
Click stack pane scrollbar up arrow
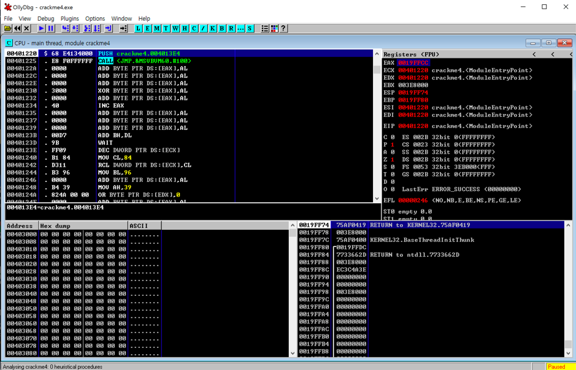click(568, 225)
